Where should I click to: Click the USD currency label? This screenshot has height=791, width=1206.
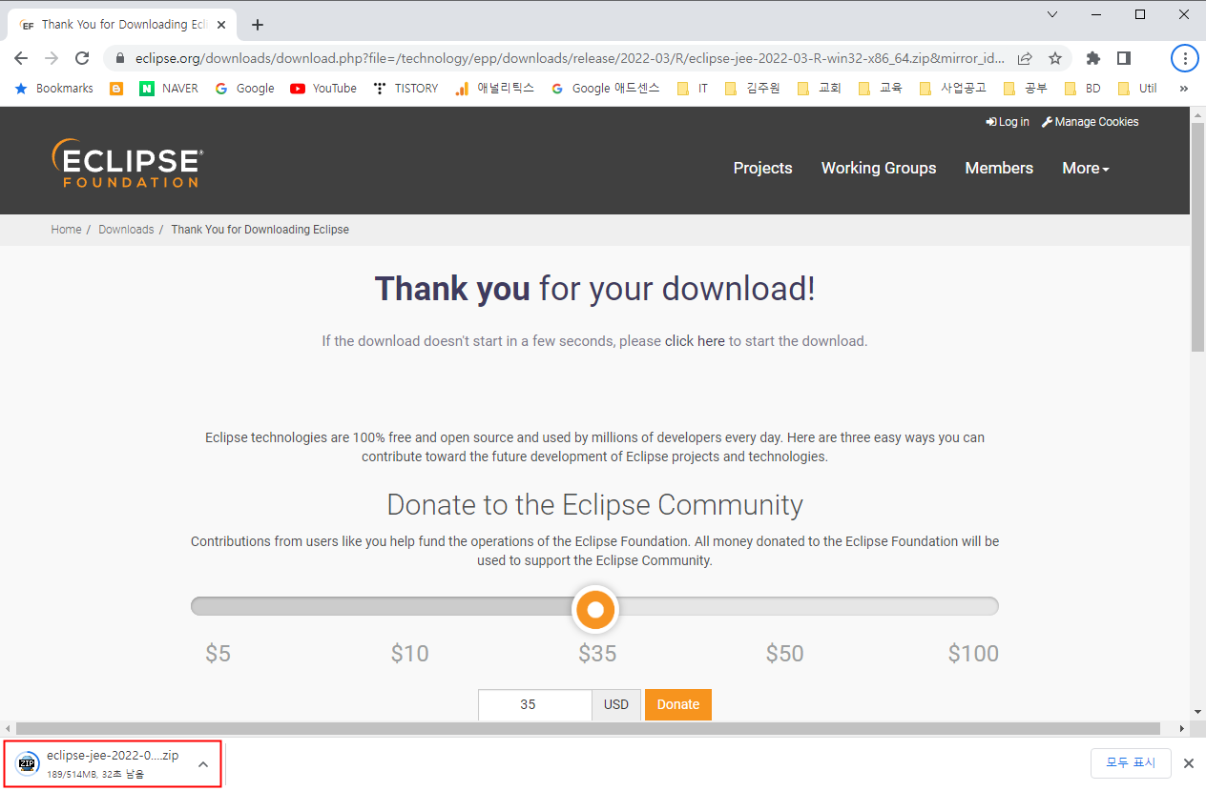tap(616, 704)
